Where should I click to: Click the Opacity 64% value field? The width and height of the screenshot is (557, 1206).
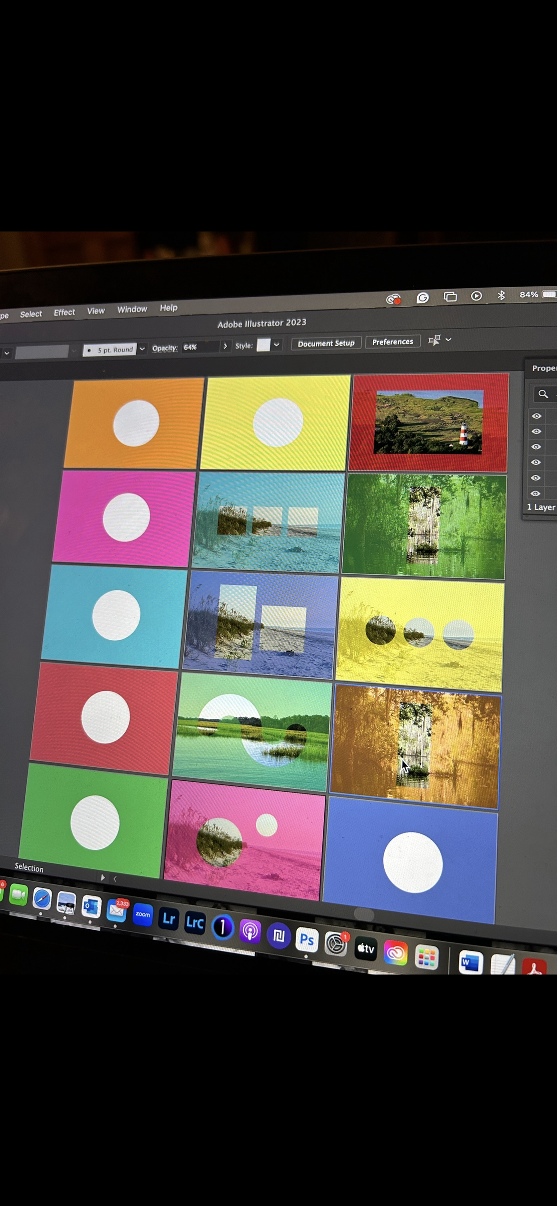pos(201,347)
